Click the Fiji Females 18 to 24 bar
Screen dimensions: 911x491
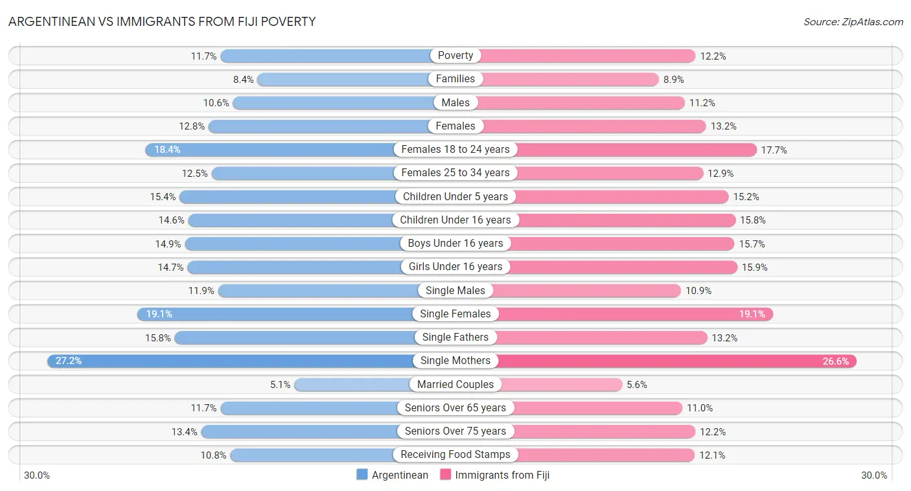tap(635, 150)
